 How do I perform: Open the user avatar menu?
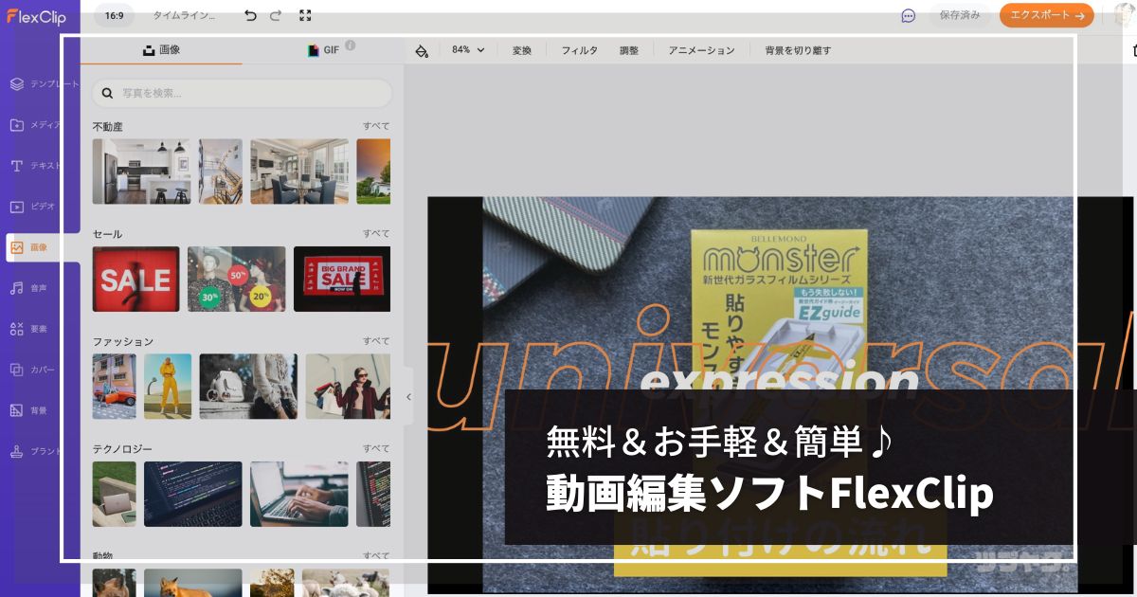1124,15
